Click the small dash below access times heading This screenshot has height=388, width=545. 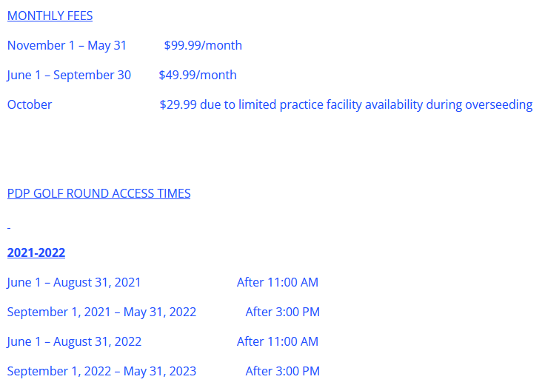pyautogui.click(x=9, y=228)
